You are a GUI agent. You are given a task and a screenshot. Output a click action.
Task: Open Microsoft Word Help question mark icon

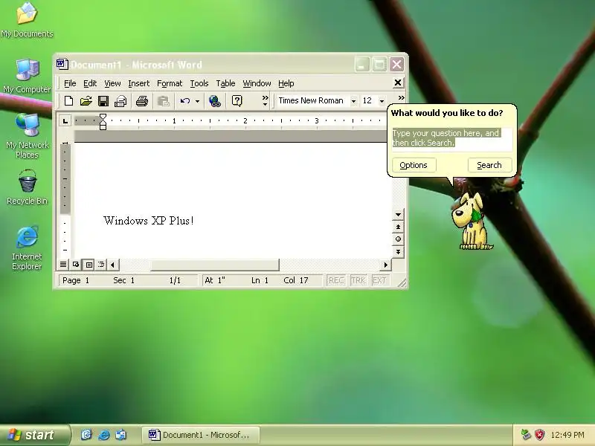(x=237, y=101)
